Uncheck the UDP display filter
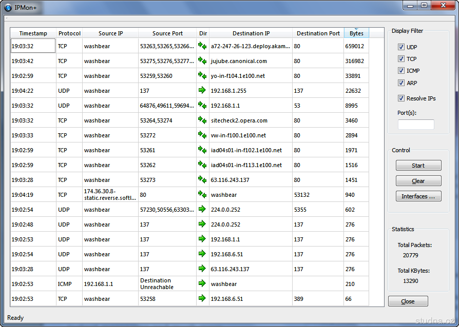The image size is (459, 327). [x=401, y=47]
